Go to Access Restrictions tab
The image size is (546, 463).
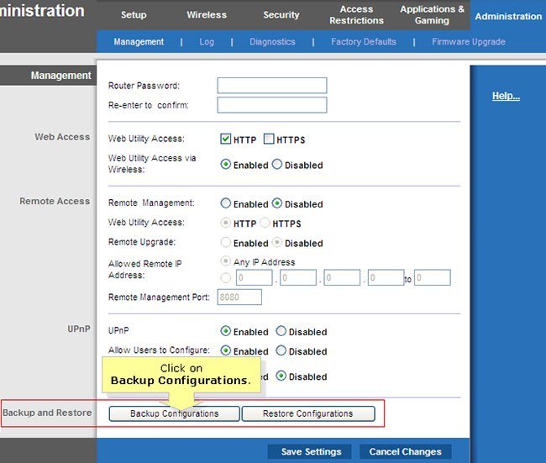point(356,15)
